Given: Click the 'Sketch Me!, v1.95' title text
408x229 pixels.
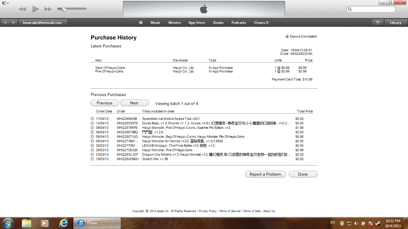Looking at the screenshot, I should pos(155,159).
